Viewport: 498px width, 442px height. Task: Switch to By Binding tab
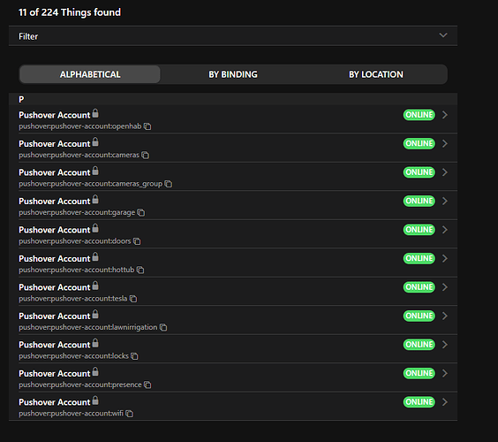[x=233, y=74]
